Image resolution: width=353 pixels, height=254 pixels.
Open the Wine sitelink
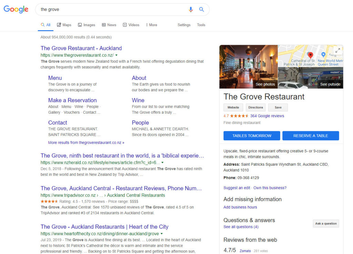click(138, 100)
